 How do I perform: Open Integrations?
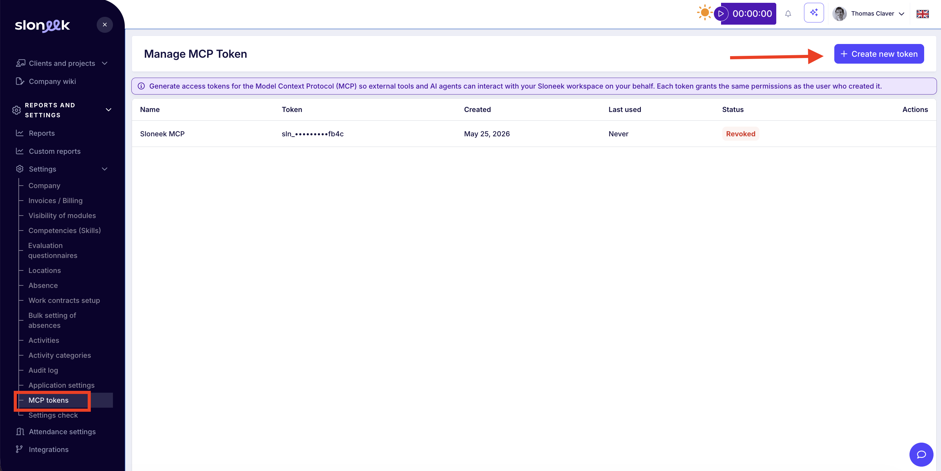49,449
